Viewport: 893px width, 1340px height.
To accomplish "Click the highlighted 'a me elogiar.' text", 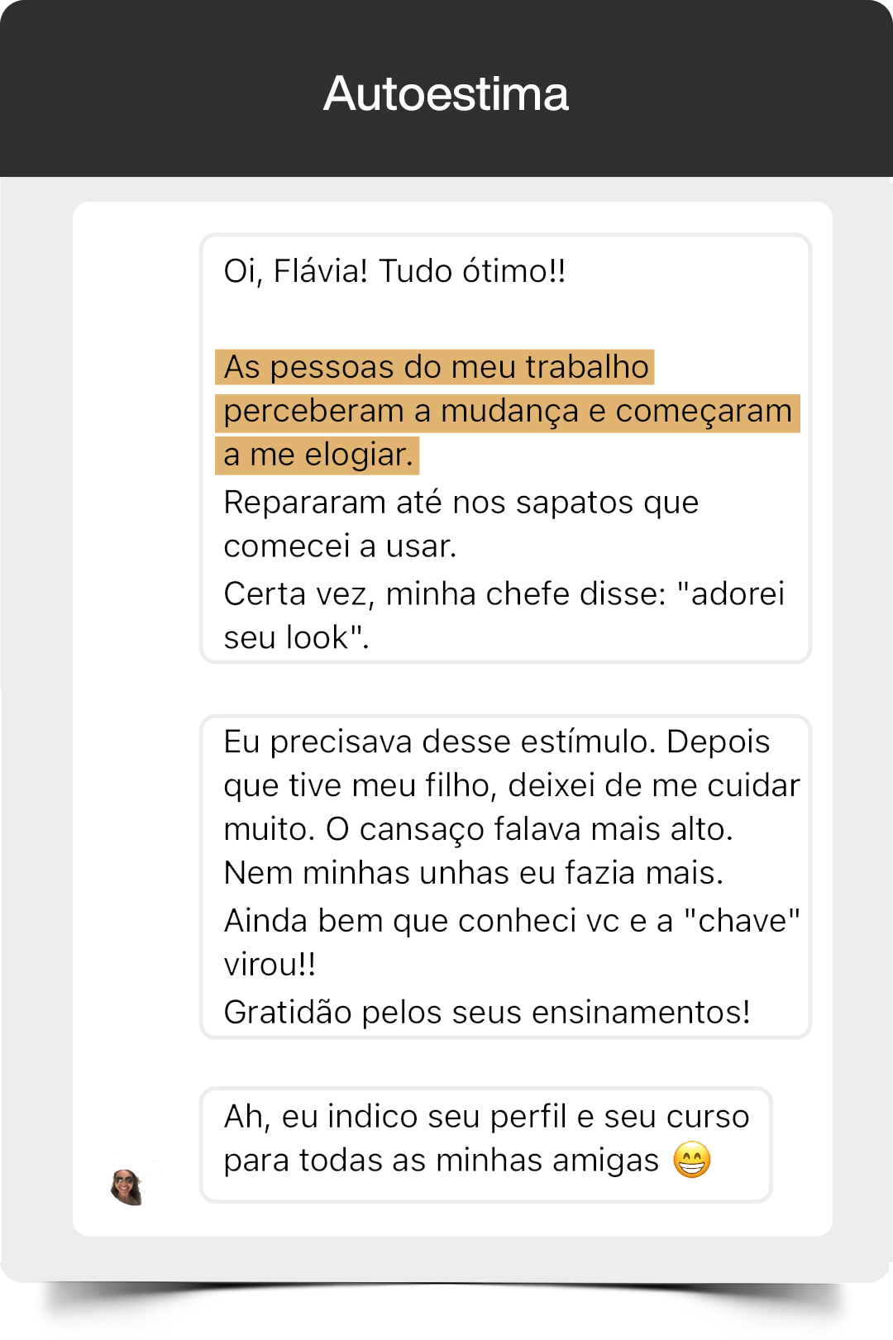I will [318, 455].
